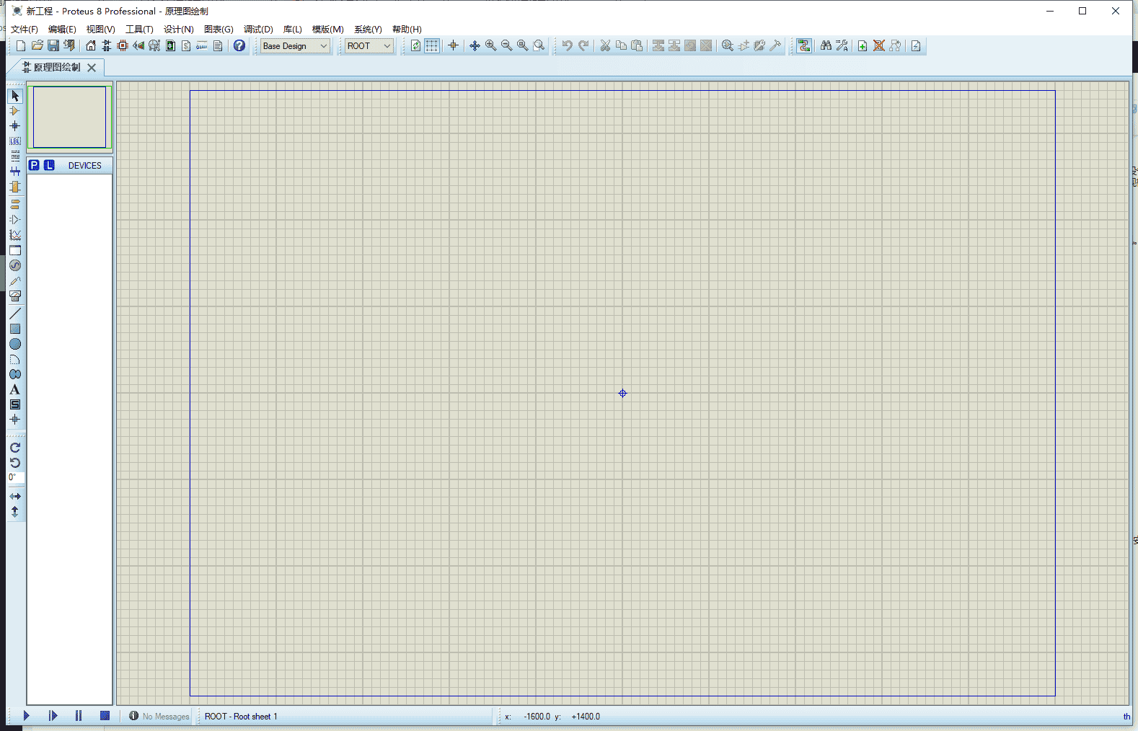
Task: Select the 2D symbols 'S' tool
Action: (x=15, y=404)
